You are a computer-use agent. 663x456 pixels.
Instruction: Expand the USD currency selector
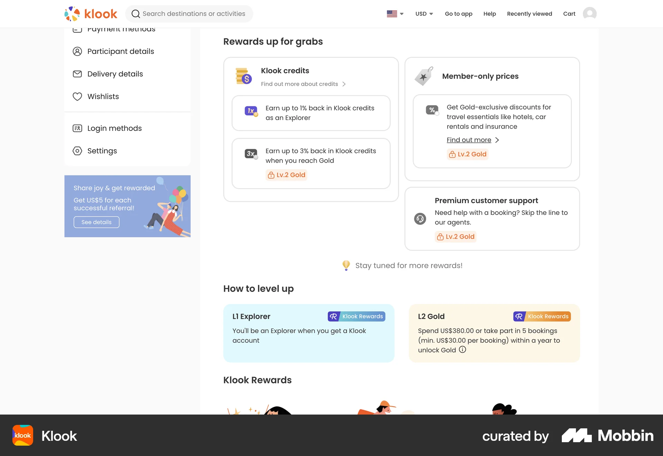[x=424, y=14]
